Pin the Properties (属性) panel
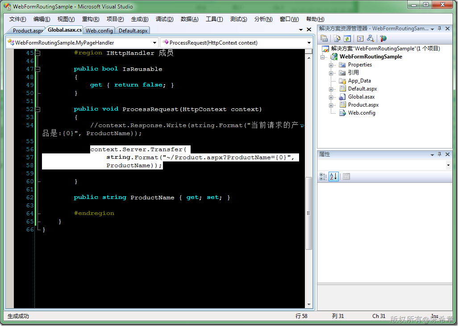458x326 pixels. pyautogui.click(x=440, y=154)
